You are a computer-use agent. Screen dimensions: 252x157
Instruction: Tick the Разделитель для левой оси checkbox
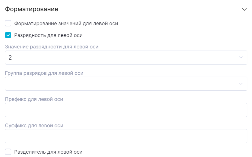(x=8, y=152)
